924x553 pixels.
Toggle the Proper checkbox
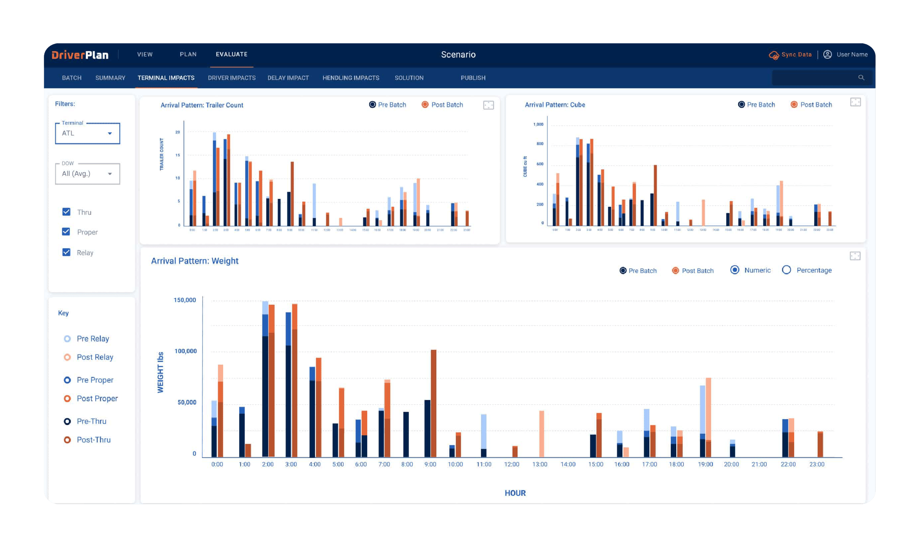67,232
